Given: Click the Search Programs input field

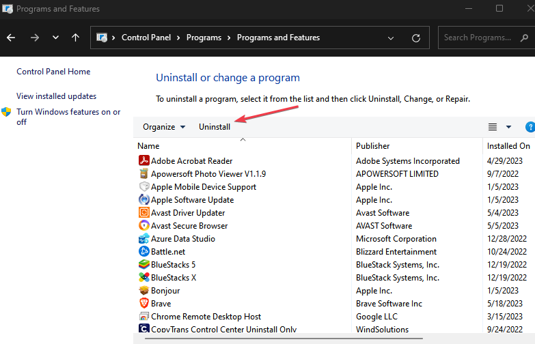Looking at the screenshot, I should click(478, 38).
